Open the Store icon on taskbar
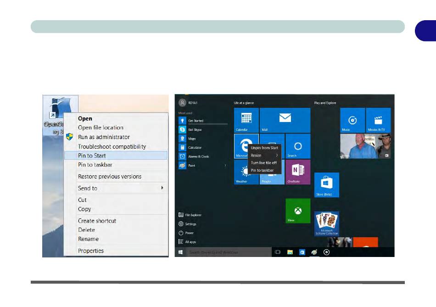 (302, 252)
